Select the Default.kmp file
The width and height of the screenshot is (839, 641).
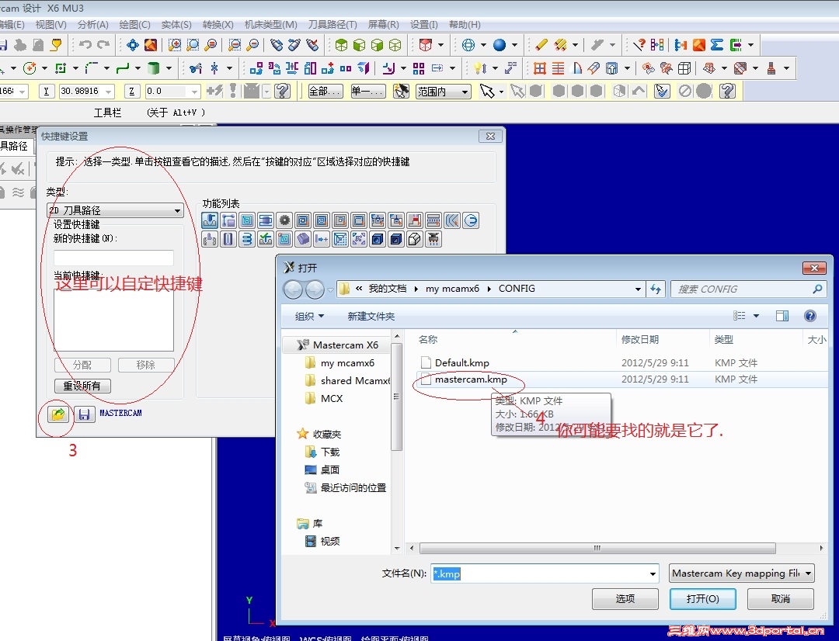pyautogui.click(x=461, y=363)
